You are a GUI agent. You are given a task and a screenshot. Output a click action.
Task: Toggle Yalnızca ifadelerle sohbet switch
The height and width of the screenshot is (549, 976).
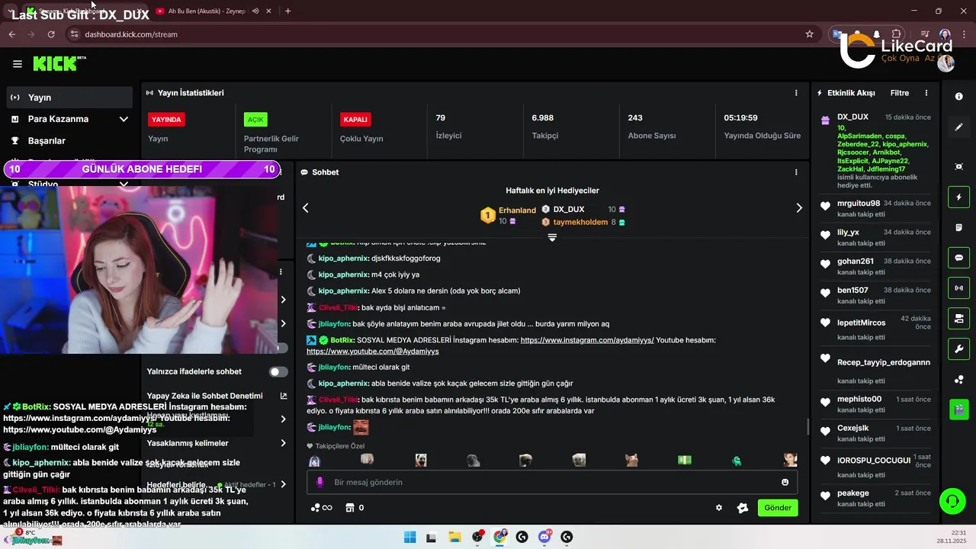[x=278, y=372]
